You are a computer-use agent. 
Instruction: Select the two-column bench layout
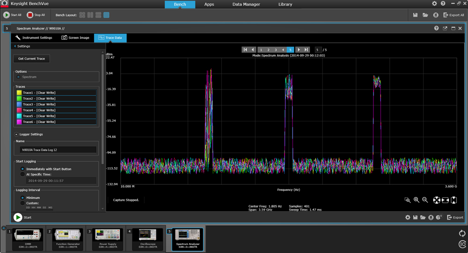(90, 15)
